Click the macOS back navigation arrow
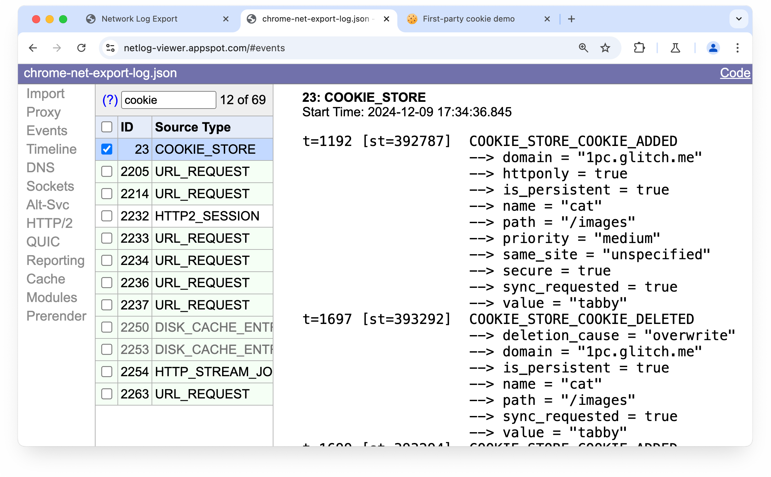 point(32,48)
